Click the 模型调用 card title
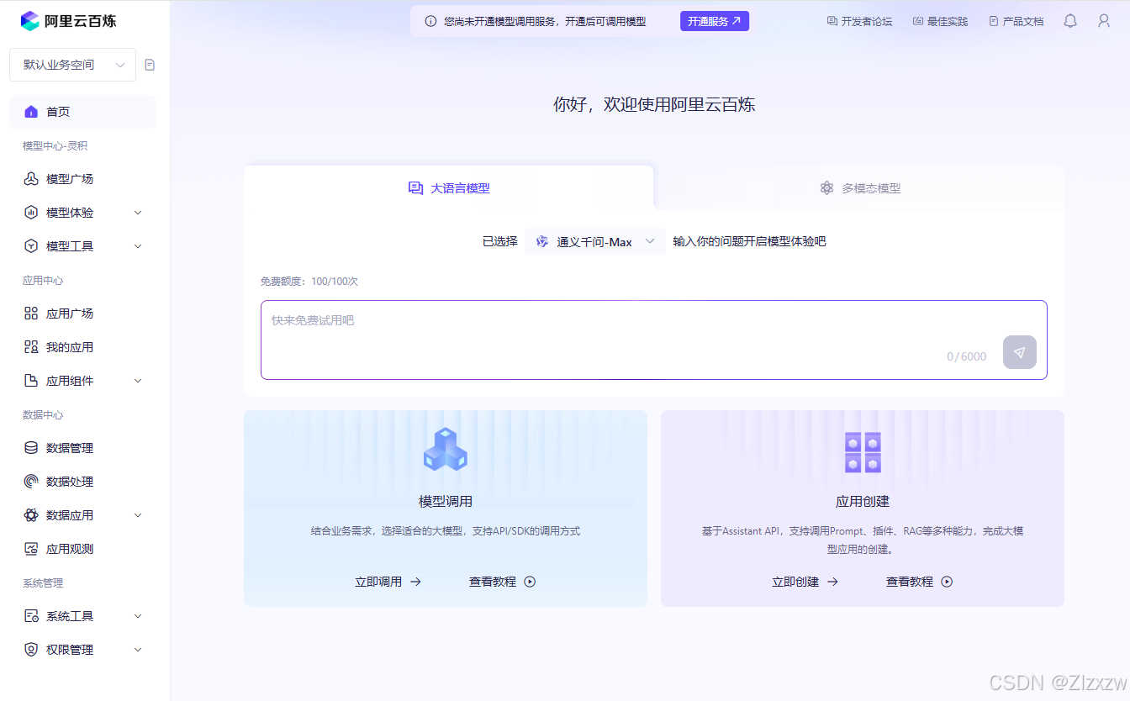The height and width of the screenshot is (701, 1130). (x=446, y=502)
